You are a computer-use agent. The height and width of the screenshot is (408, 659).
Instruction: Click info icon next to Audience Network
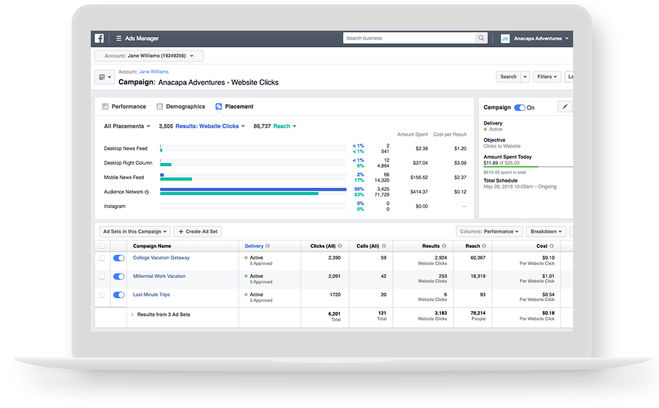(147, 192)
